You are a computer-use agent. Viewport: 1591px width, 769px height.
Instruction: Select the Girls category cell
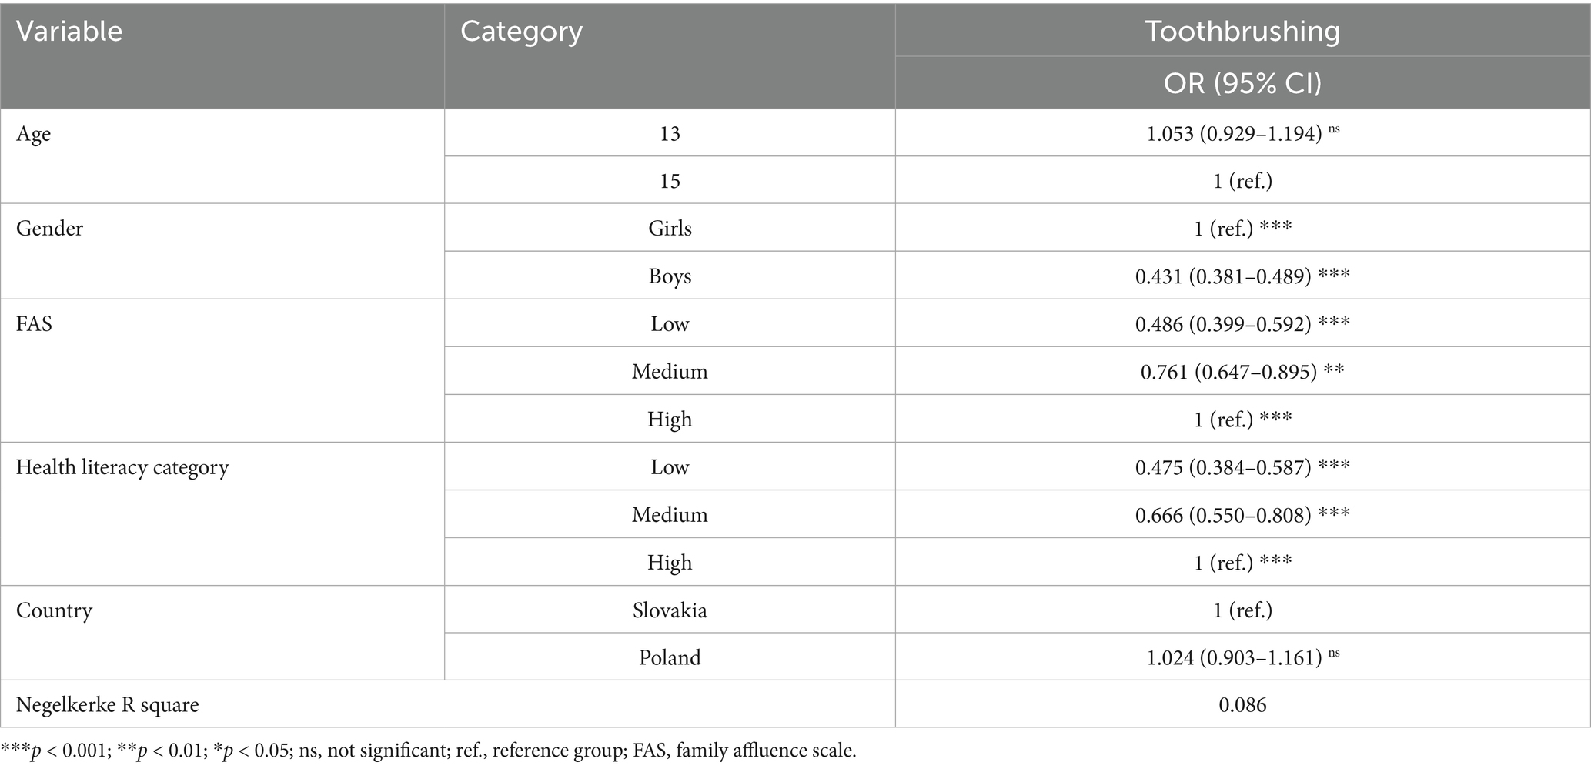[x=670, y=229]
